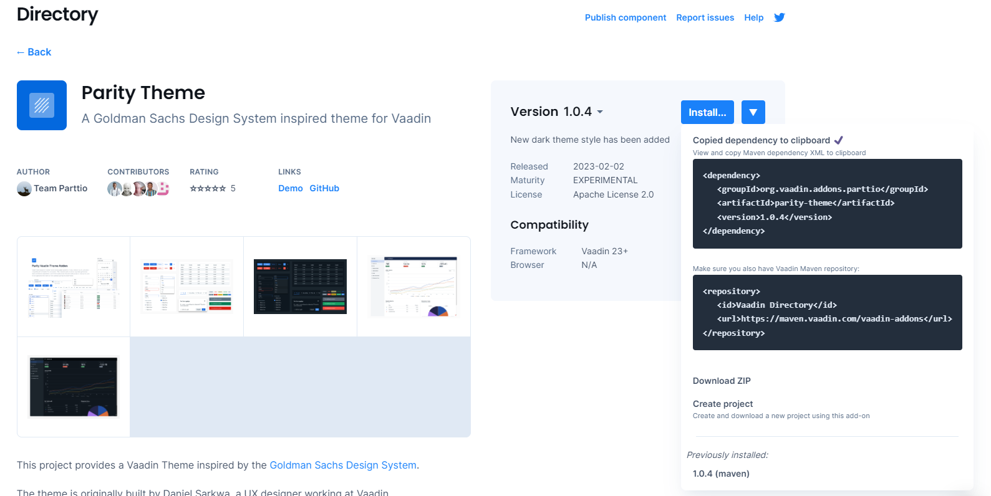Open the Twitter bird icon link
The image size is (991, 496).
(x=780, y=17)
